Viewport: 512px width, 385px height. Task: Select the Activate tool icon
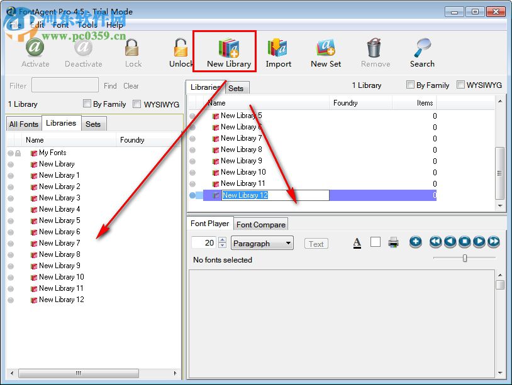(x=35, y=47)
